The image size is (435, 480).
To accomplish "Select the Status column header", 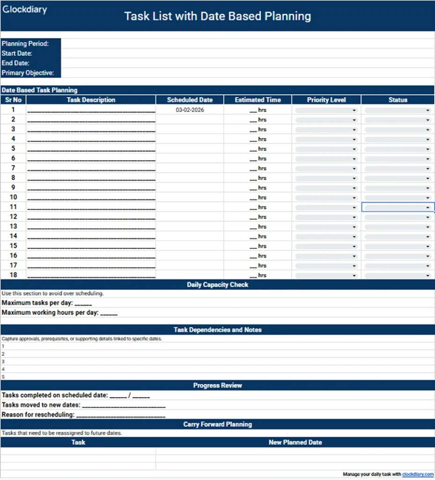I will [398, 100].
